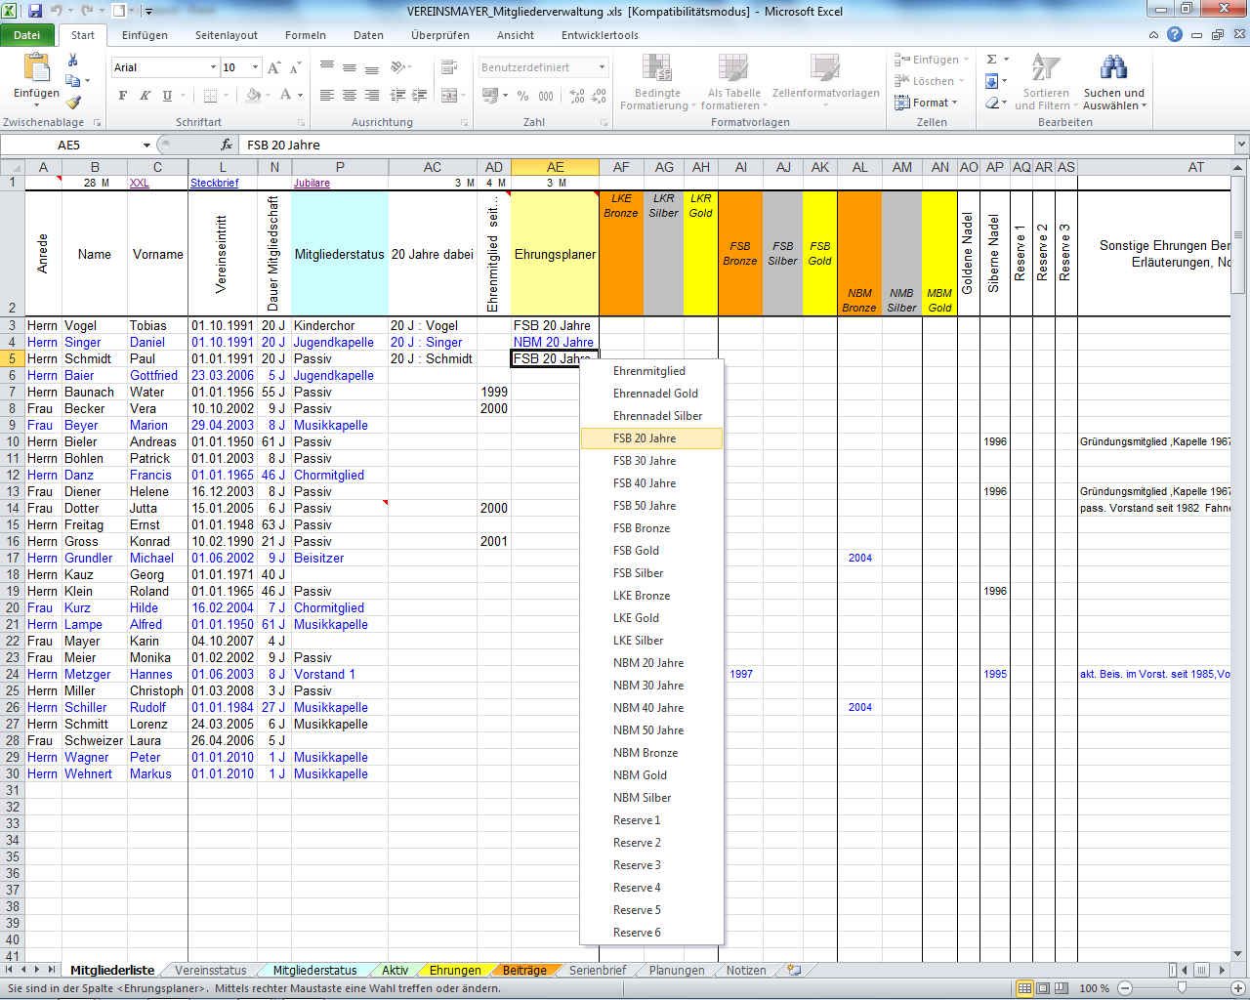Select cell with name Baunach

(89, 392)
